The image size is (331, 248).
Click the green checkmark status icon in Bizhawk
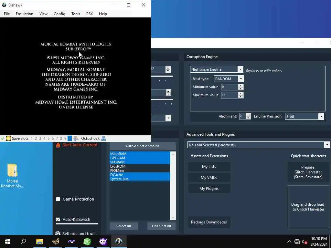click(x=2, y=139)
